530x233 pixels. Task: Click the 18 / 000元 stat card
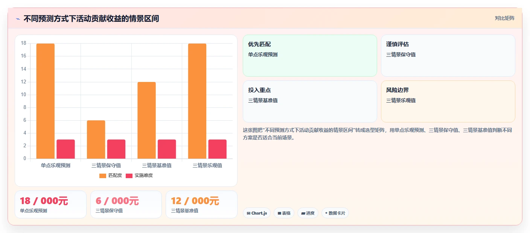pos(50,204)
